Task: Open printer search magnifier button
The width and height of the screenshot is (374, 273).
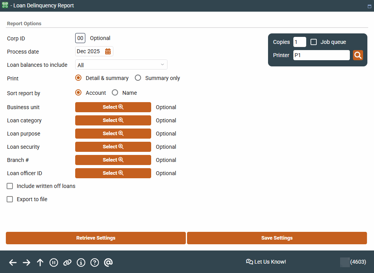Action: [358, 55]
